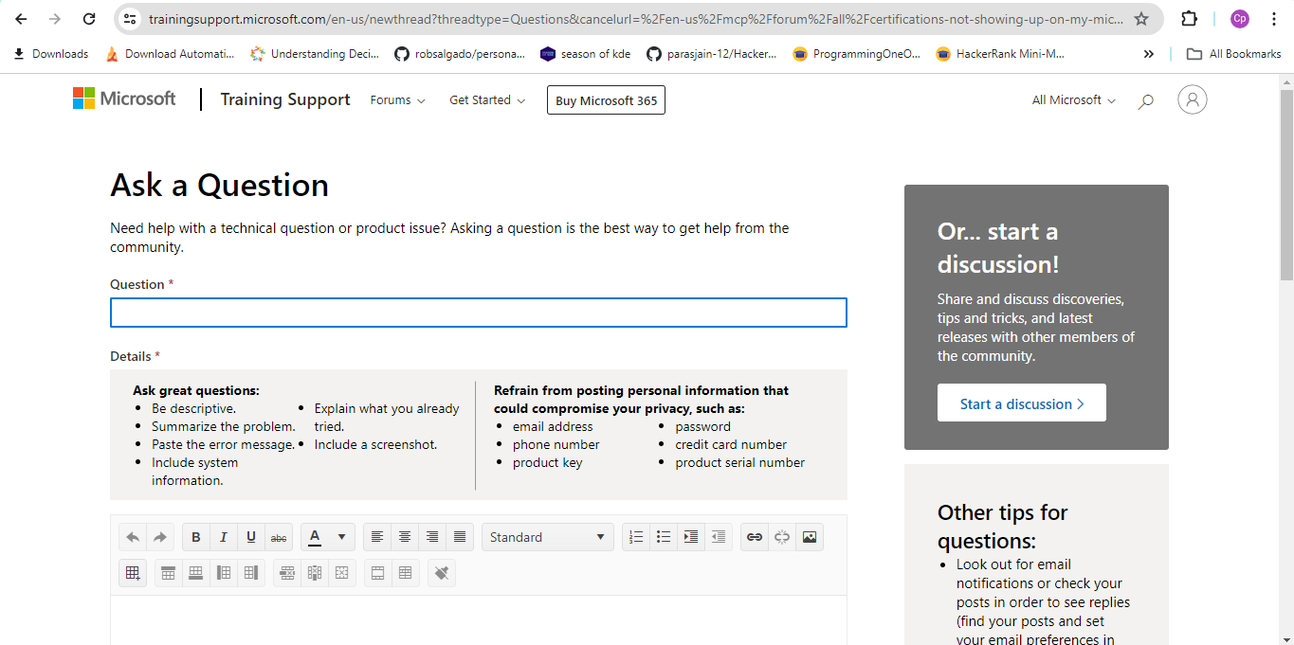This screenshot has width=1294, height=645.
Task: Open the font color dropdown arrow
Action: coord(341,537)
